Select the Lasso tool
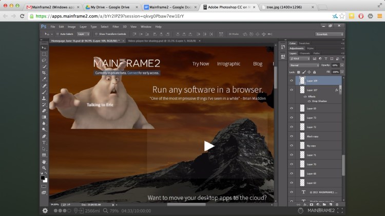Screen dimensions: 385x216 [44, 60]
